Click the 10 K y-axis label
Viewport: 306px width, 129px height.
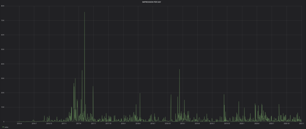tap(3, 107)
